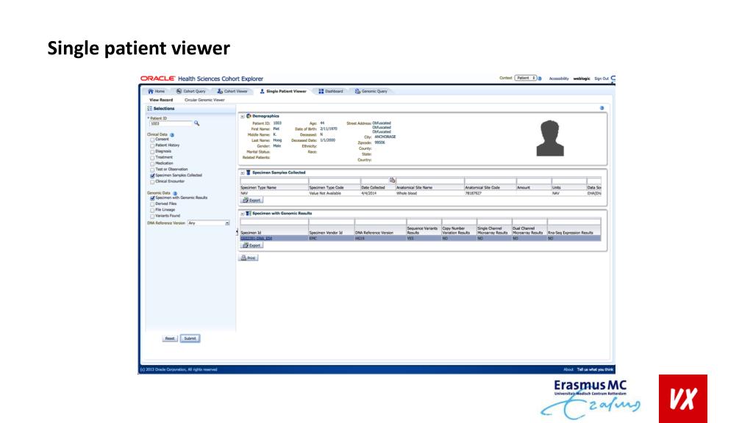Enable the Treatment checkbox
Screen dimensions: 753x423
(x=152, y=158)
